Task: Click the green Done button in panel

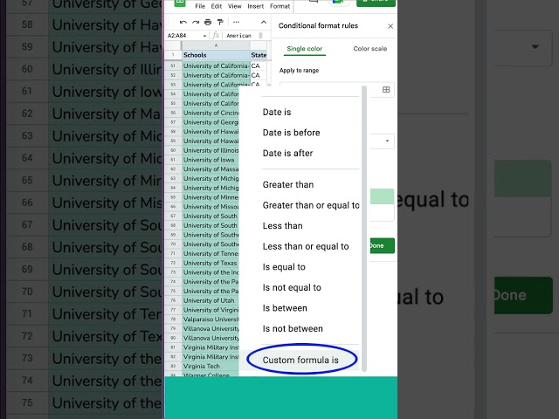Action: point(382,245)
